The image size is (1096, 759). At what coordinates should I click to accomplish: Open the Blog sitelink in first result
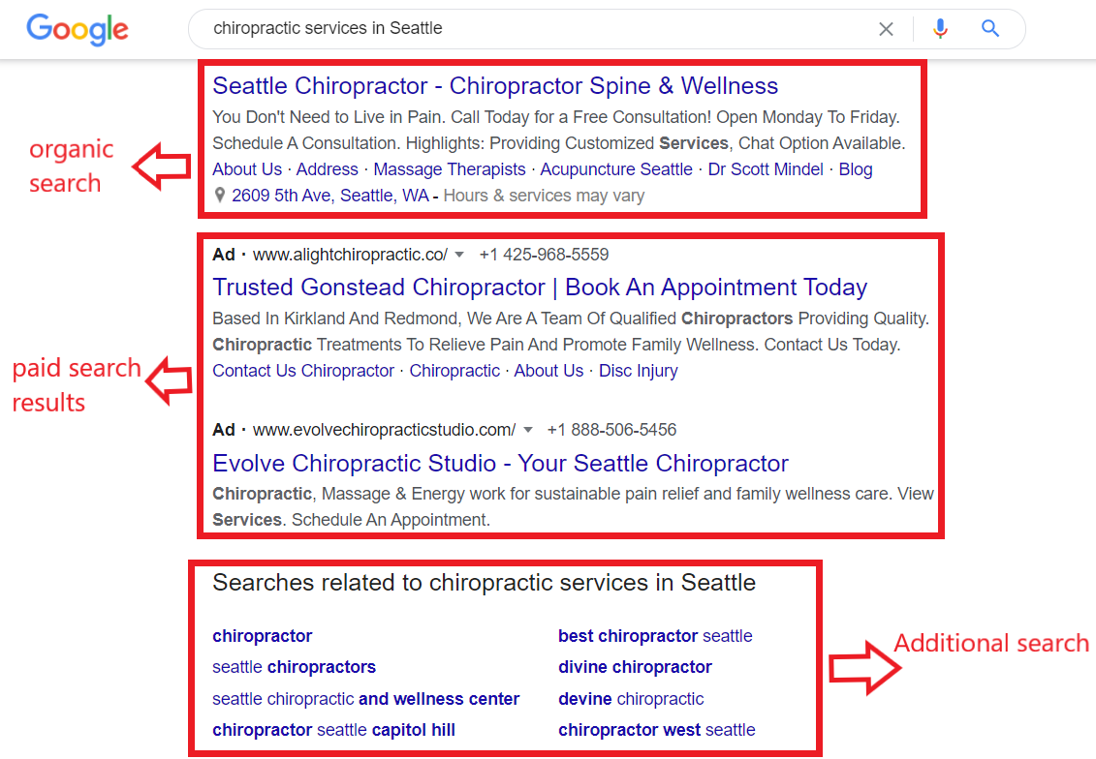(856, 169)
